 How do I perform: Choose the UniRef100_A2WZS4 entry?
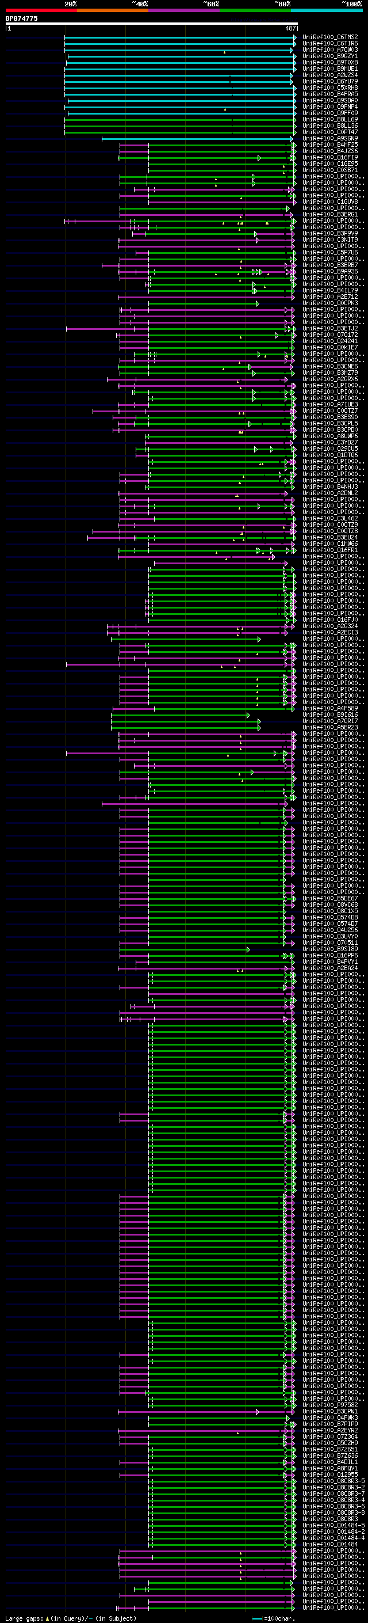click(330, 75)
